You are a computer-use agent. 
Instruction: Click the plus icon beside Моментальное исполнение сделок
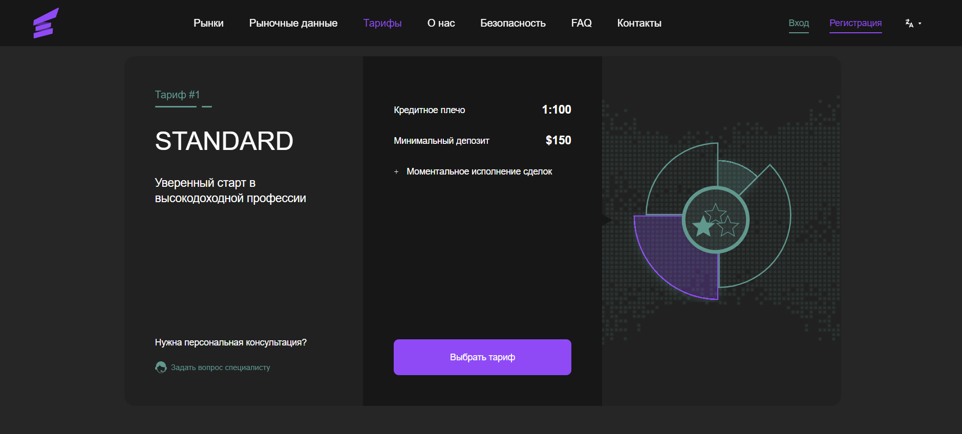(x=396, y=172)
